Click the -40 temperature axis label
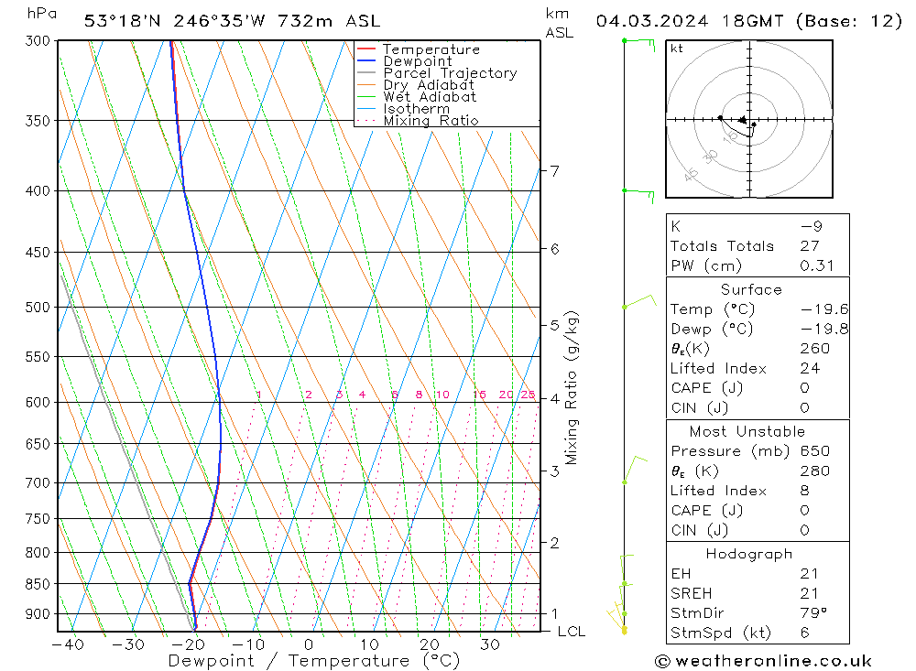The width and height of the screenshot is (916, 671). pyautogui.click(x=69, y=644)
